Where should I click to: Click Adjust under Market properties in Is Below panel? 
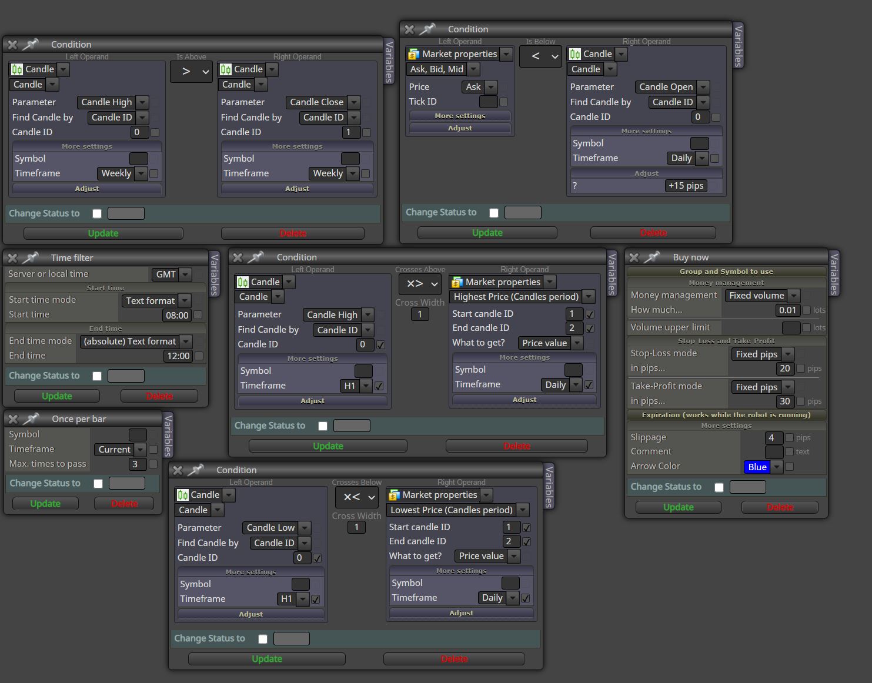tap(460, 128)
